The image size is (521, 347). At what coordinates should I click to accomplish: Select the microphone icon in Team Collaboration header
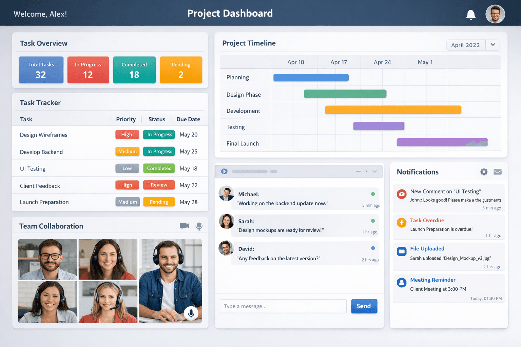click(199, 226)
